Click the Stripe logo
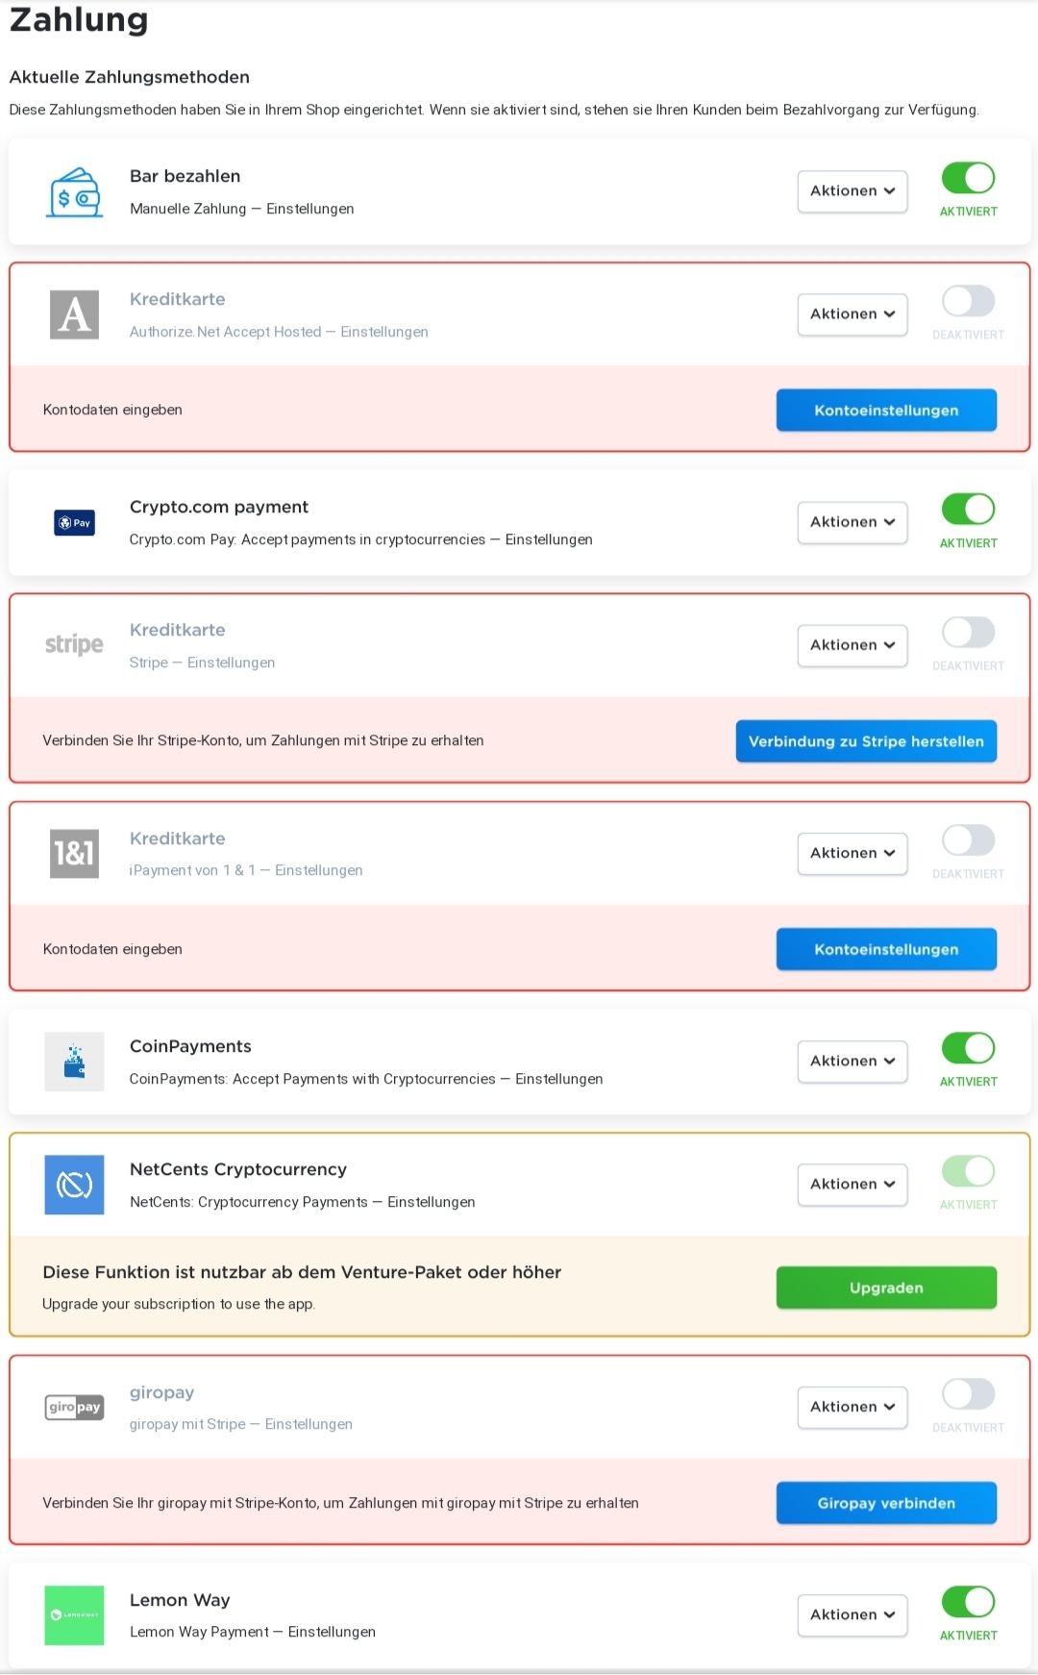This screenshot has height=1675, width=1038. [74, 645]
